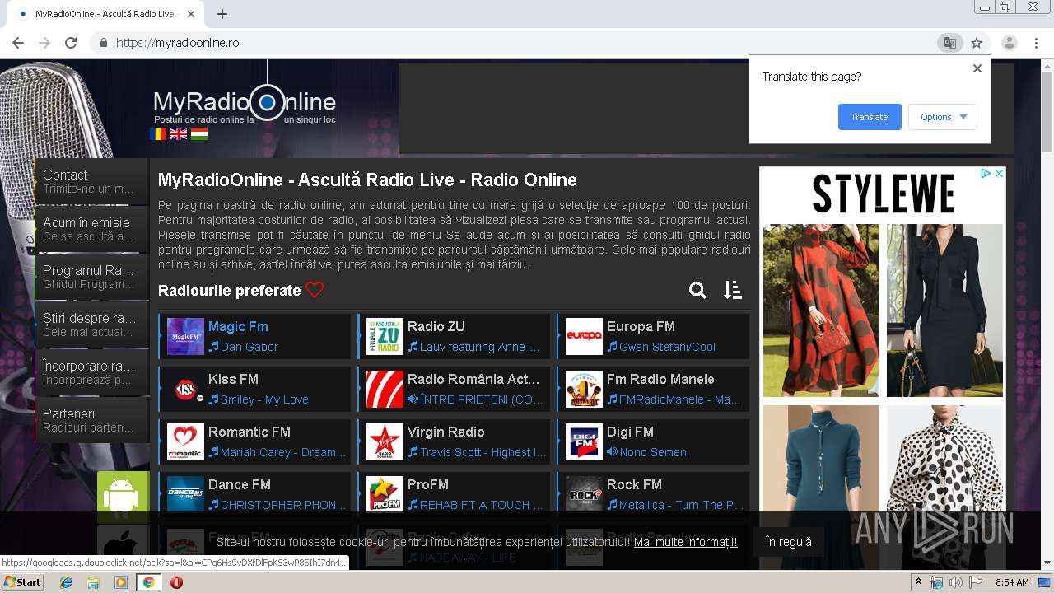Screen dimensions: 1054x593
Task: Go back to previous page
Action: coord(18,43)
